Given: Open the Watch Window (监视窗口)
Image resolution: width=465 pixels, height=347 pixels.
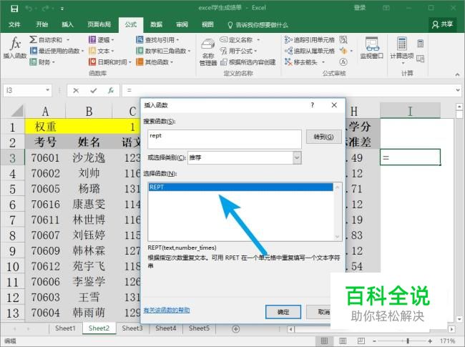Looking at the screenshot, I should click(372, 48).
